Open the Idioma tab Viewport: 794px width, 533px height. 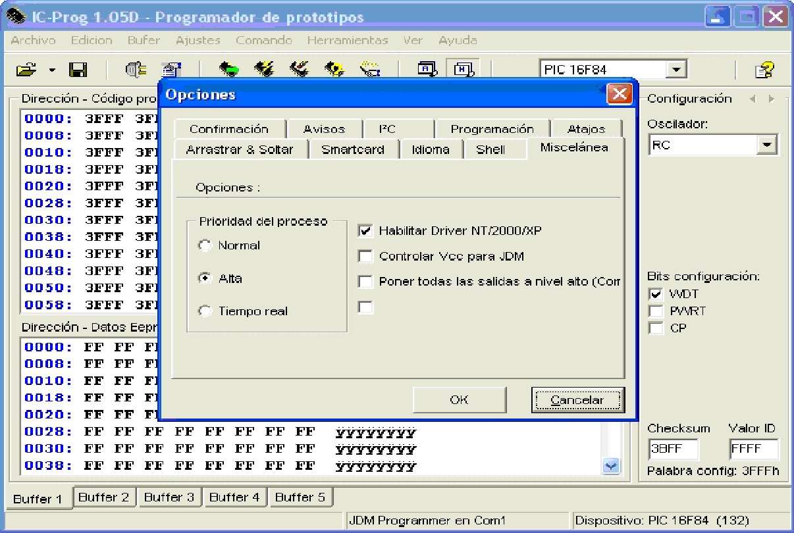(431, 149)
